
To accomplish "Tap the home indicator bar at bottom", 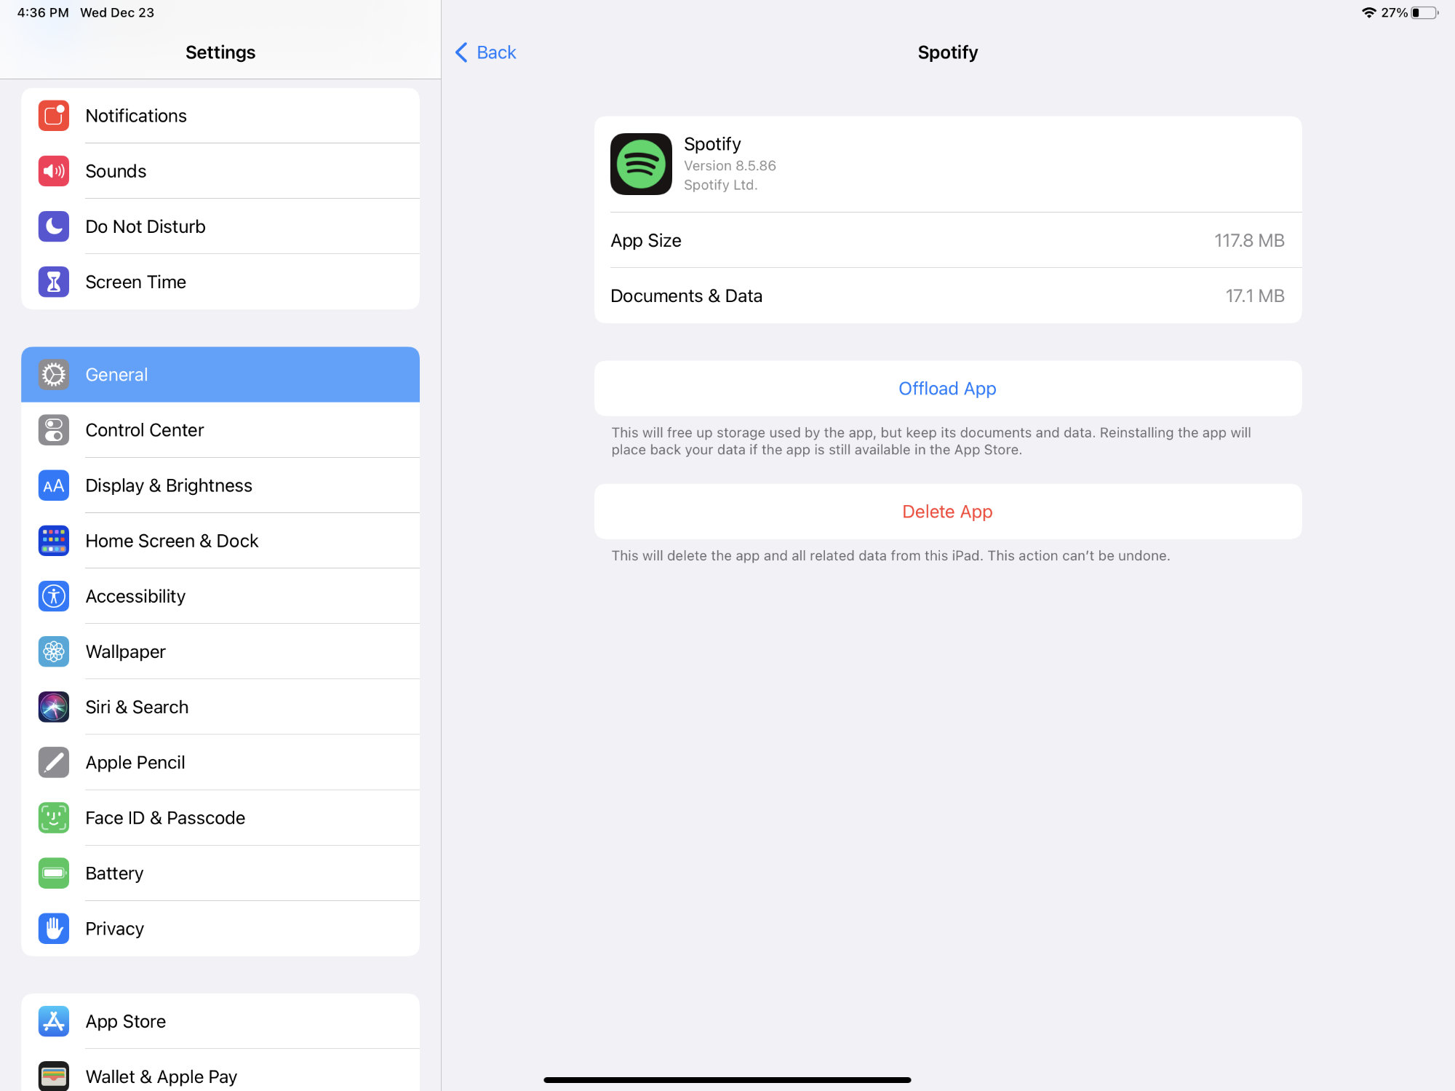I will 727,1080.
